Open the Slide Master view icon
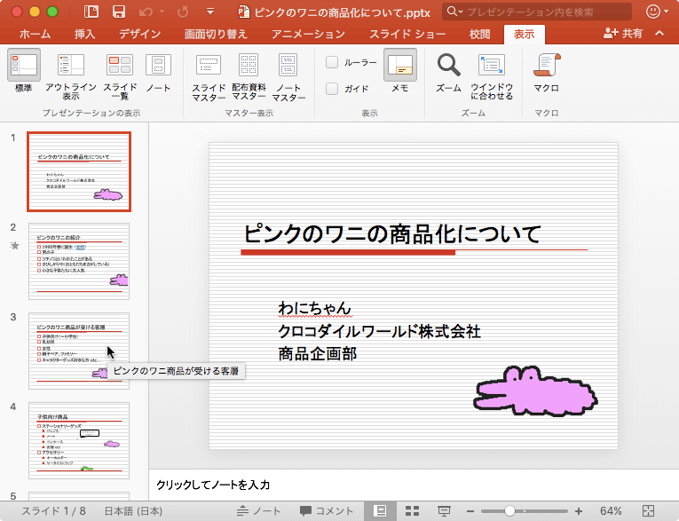The height and width of the screenshot is (521, 679). coord(209,66)
